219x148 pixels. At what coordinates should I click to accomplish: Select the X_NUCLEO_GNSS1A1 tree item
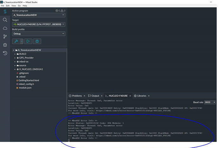[x=39, y=69]
